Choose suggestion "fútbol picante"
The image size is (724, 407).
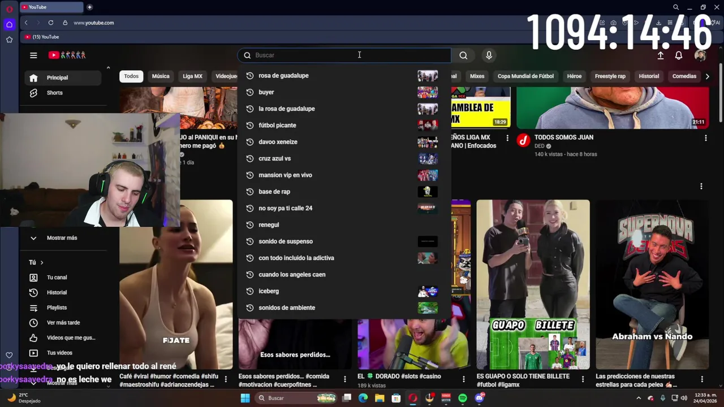(x=344, y=125)
